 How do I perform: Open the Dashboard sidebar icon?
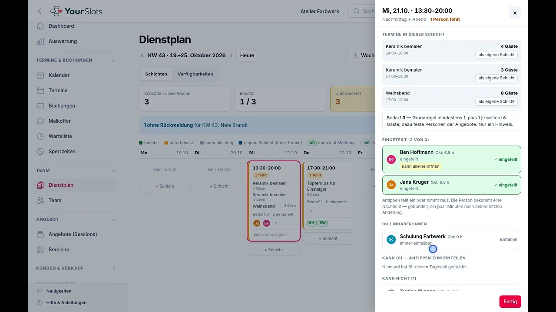click(40, 26)
